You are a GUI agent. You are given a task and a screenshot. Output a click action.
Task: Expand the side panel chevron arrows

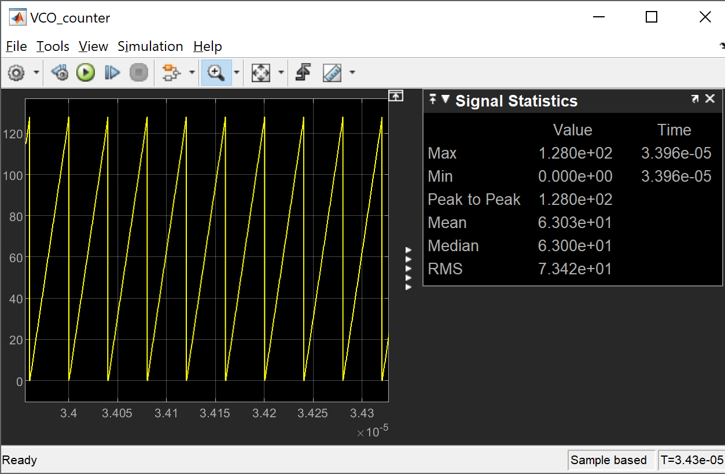point(408,267)
